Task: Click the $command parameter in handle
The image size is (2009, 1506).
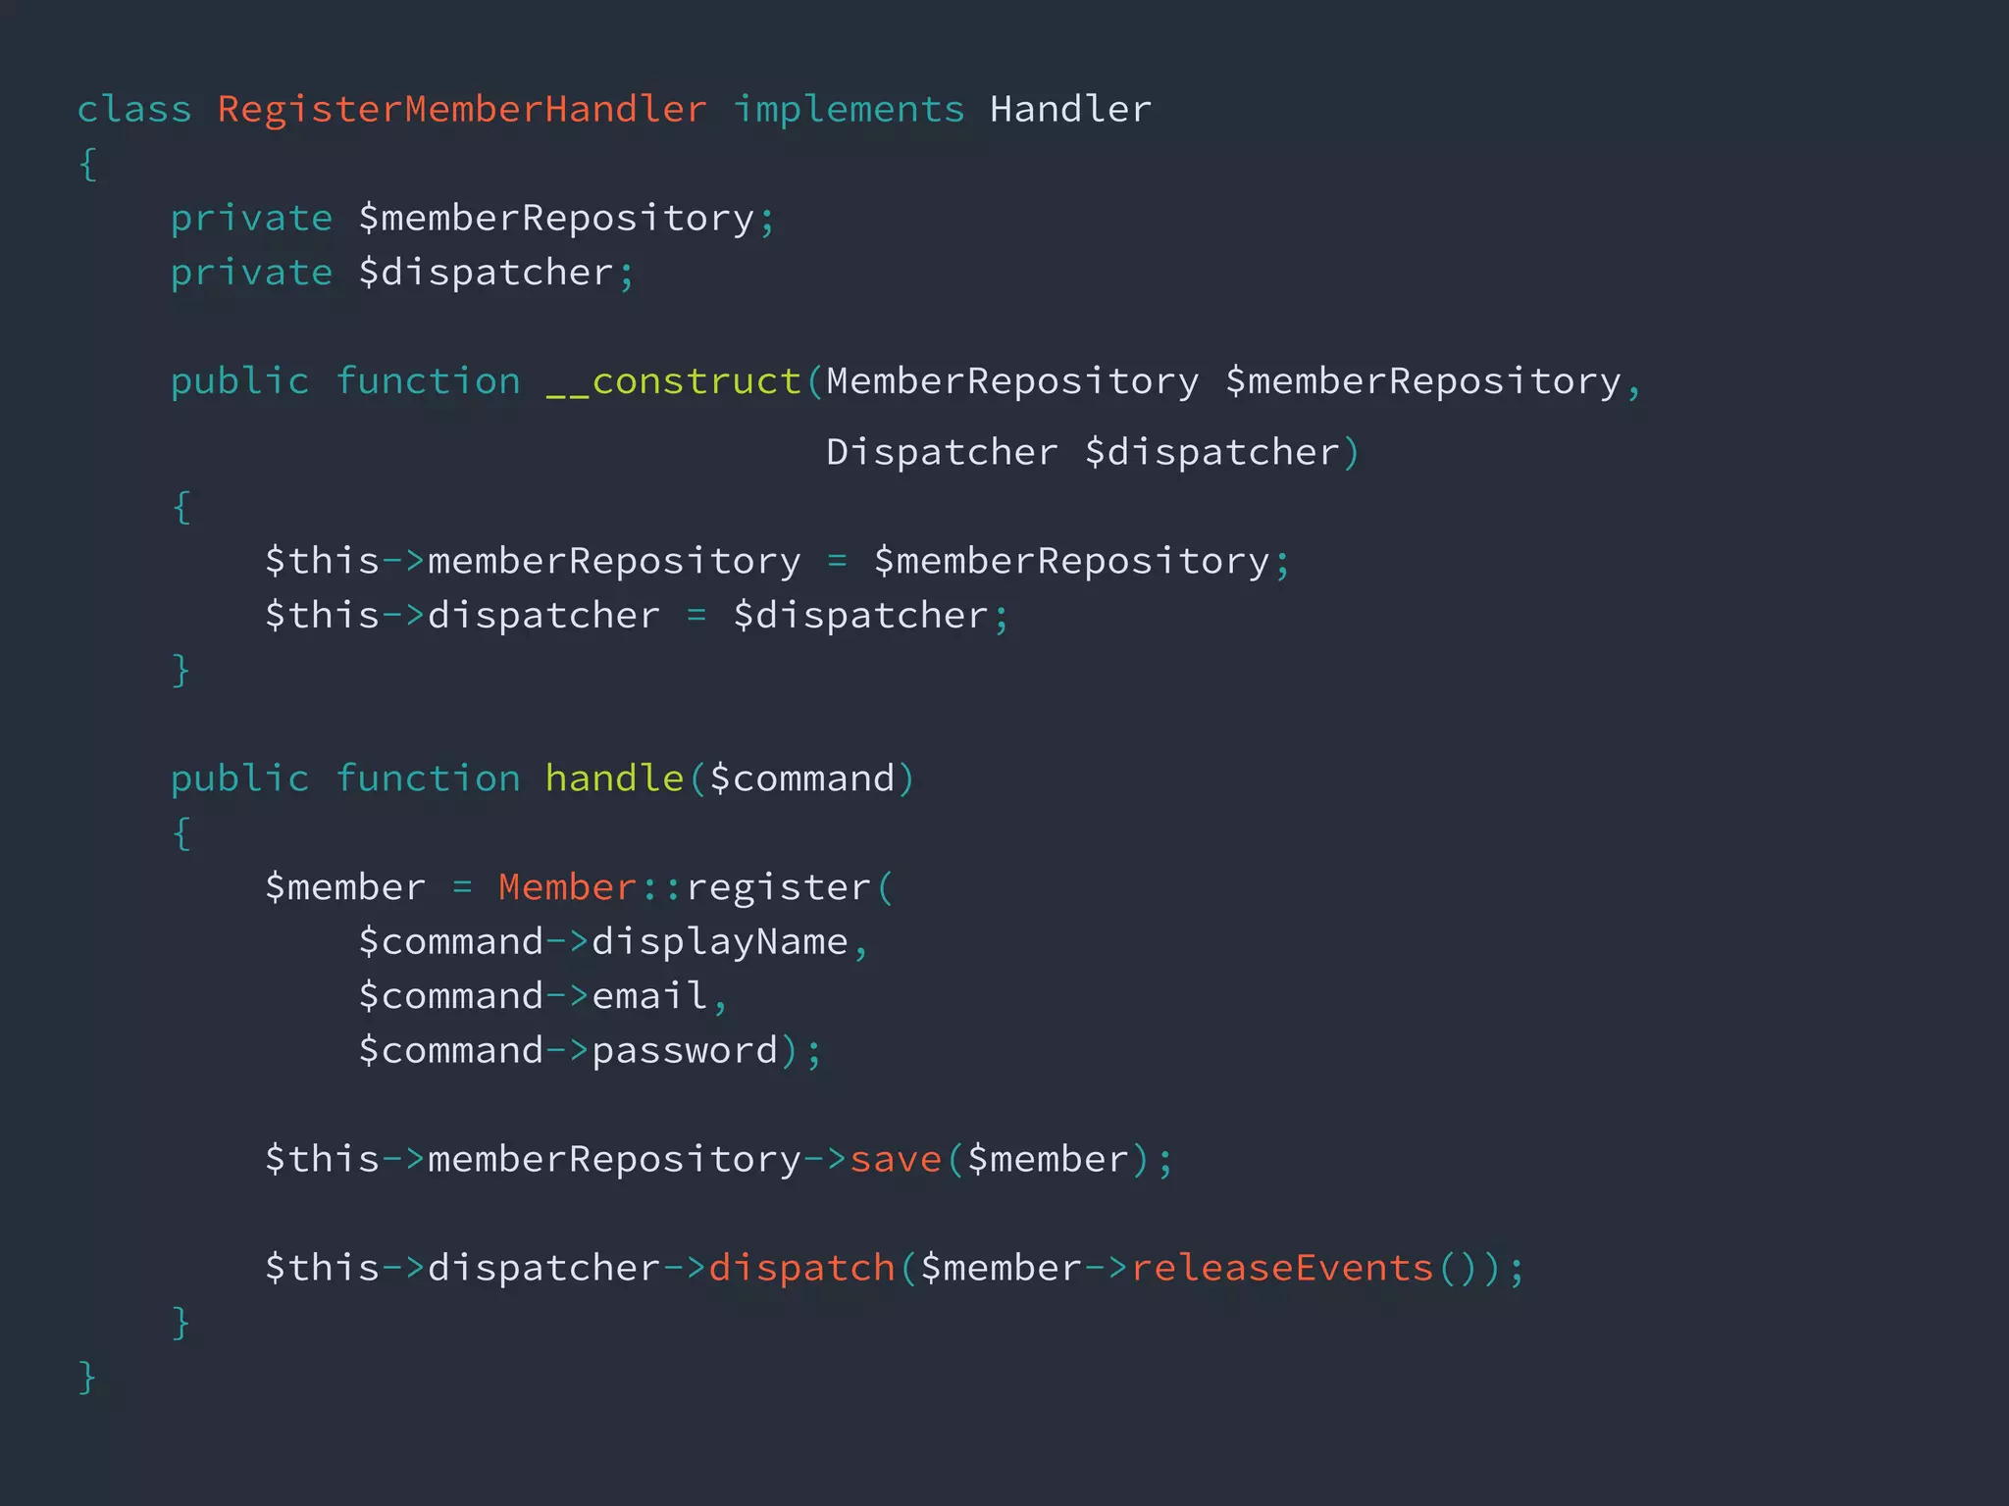Action: [801, 778]
